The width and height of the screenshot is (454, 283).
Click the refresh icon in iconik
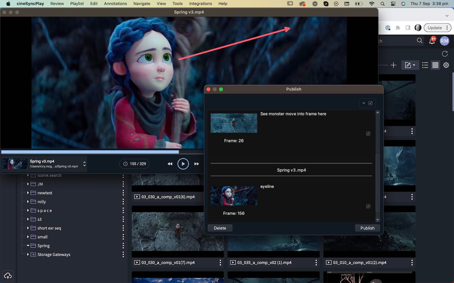[x=445, y=54]
